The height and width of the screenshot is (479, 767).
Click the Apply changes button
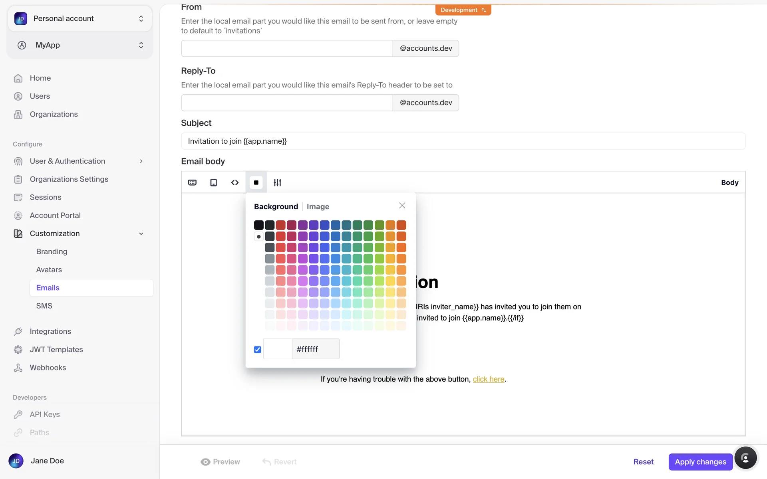(700, 462)
